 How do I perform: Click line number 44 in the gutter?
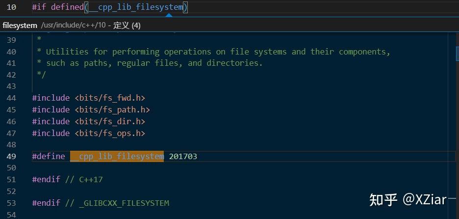pyautogui.click(x=12, y=98)
